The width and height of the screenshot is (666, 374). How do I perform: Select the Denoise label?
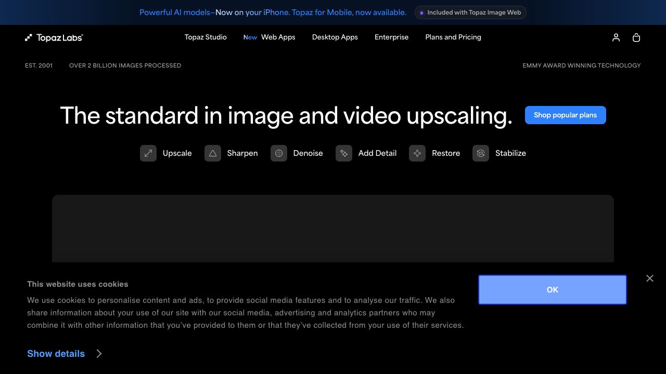point(308,153)
